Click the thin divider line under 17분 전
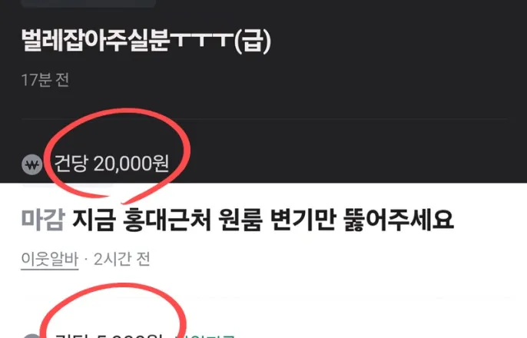The height and width of the screenshot is (338, 527). 263,118
